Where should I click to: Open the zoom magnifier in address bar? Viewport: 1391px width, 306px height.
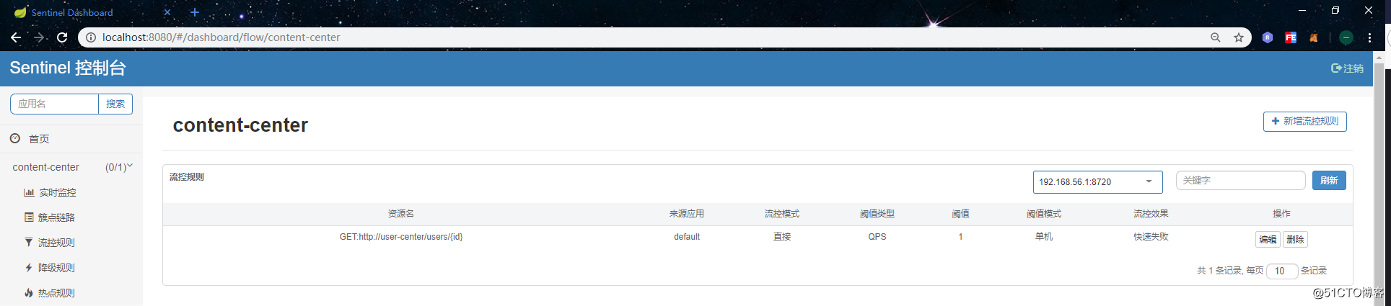click(x=1216, y=37)
